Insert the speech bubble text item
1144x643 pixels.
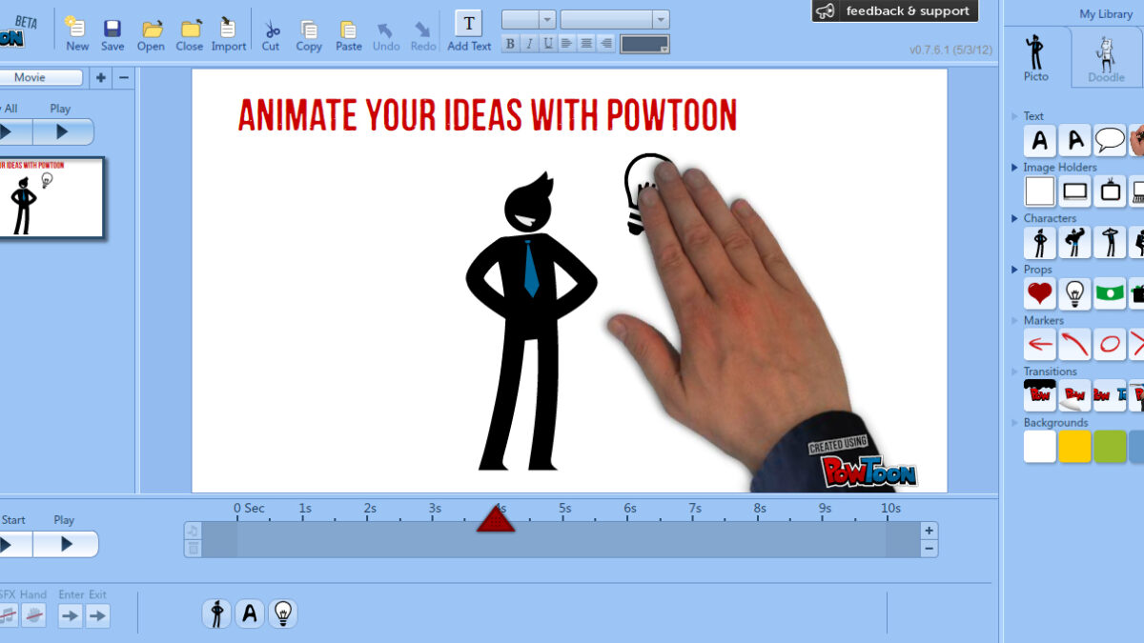point(1110,141)
